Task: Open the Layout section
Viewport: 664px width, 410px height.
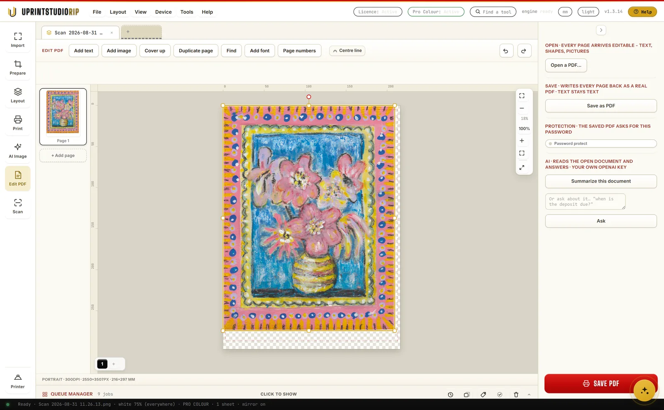Action: (18, 95)
